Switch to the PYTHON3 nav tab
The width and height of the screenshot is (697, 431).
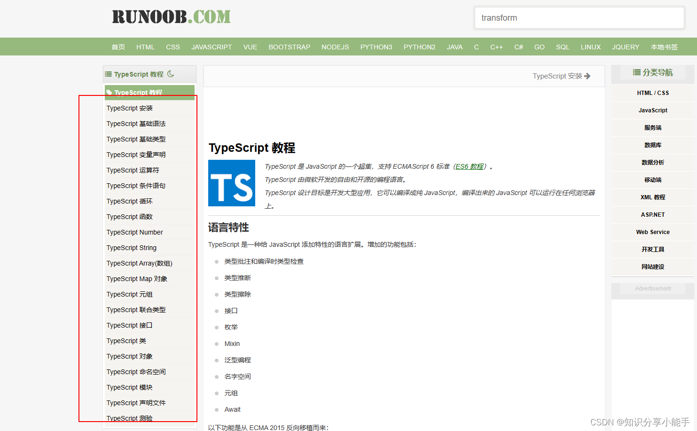(376, 47)
